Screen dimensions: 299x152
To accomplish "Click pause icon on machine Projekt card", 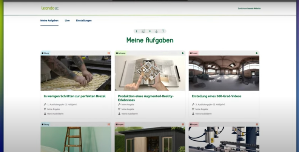I will [257, 124].
